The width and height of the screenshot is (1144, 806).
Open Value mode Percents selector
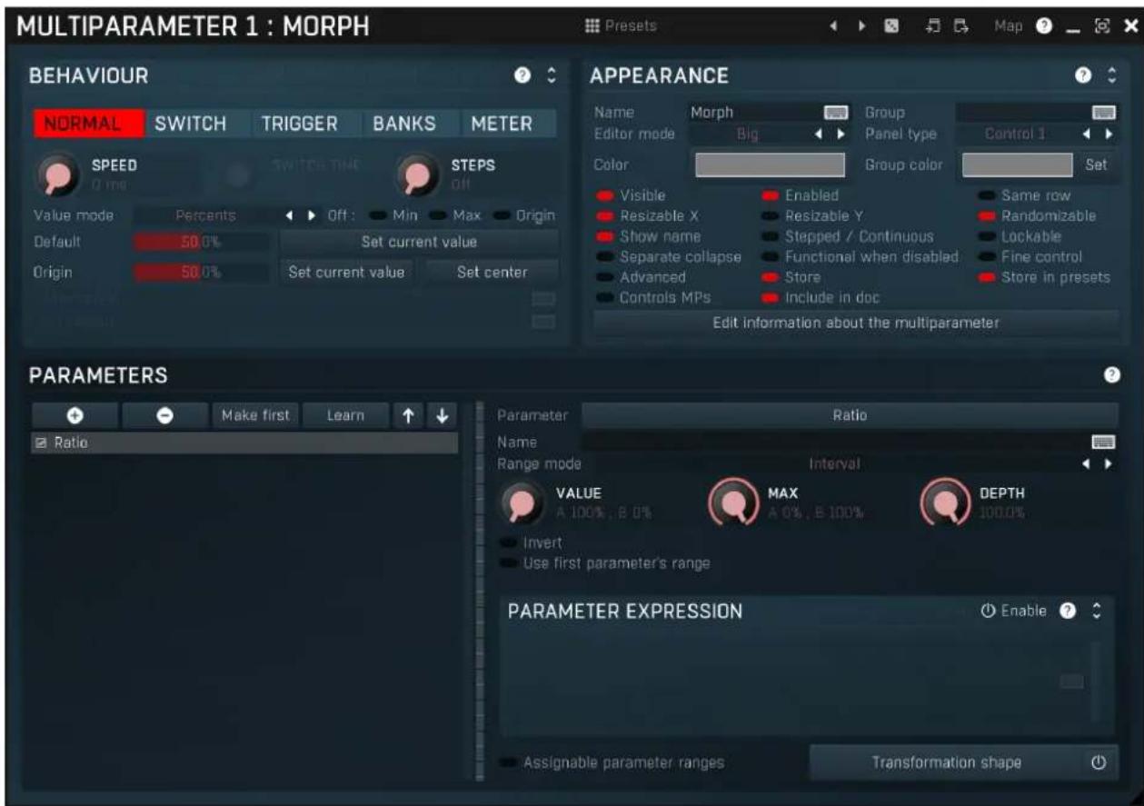click(206, 215)
